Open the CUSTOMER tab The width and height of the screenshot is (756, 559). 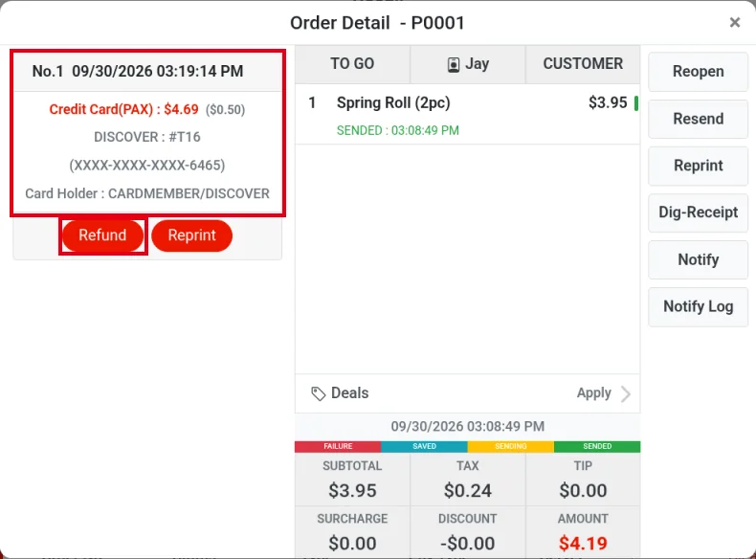(583, 64)
